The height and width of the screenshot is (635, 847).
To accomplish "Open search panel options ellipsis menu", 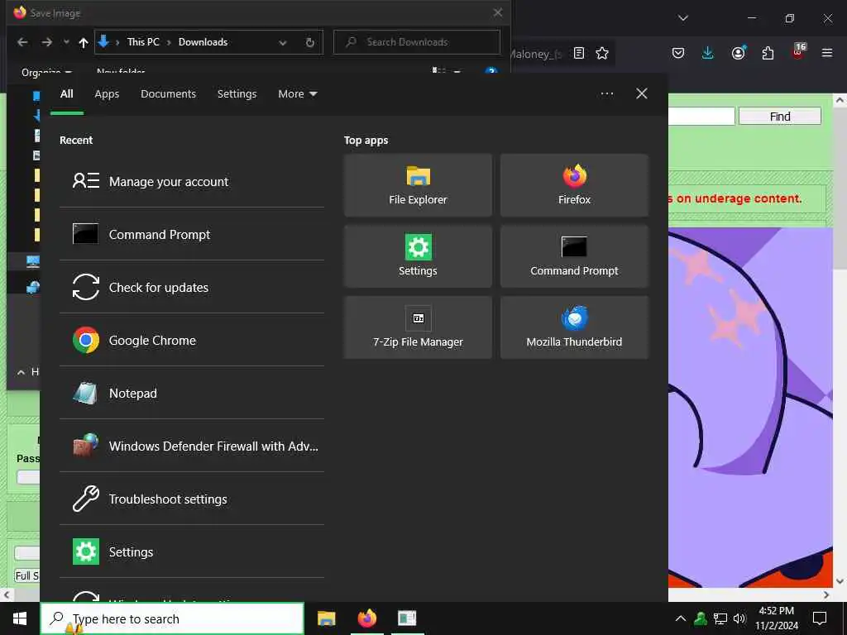I will click(607, 93).
